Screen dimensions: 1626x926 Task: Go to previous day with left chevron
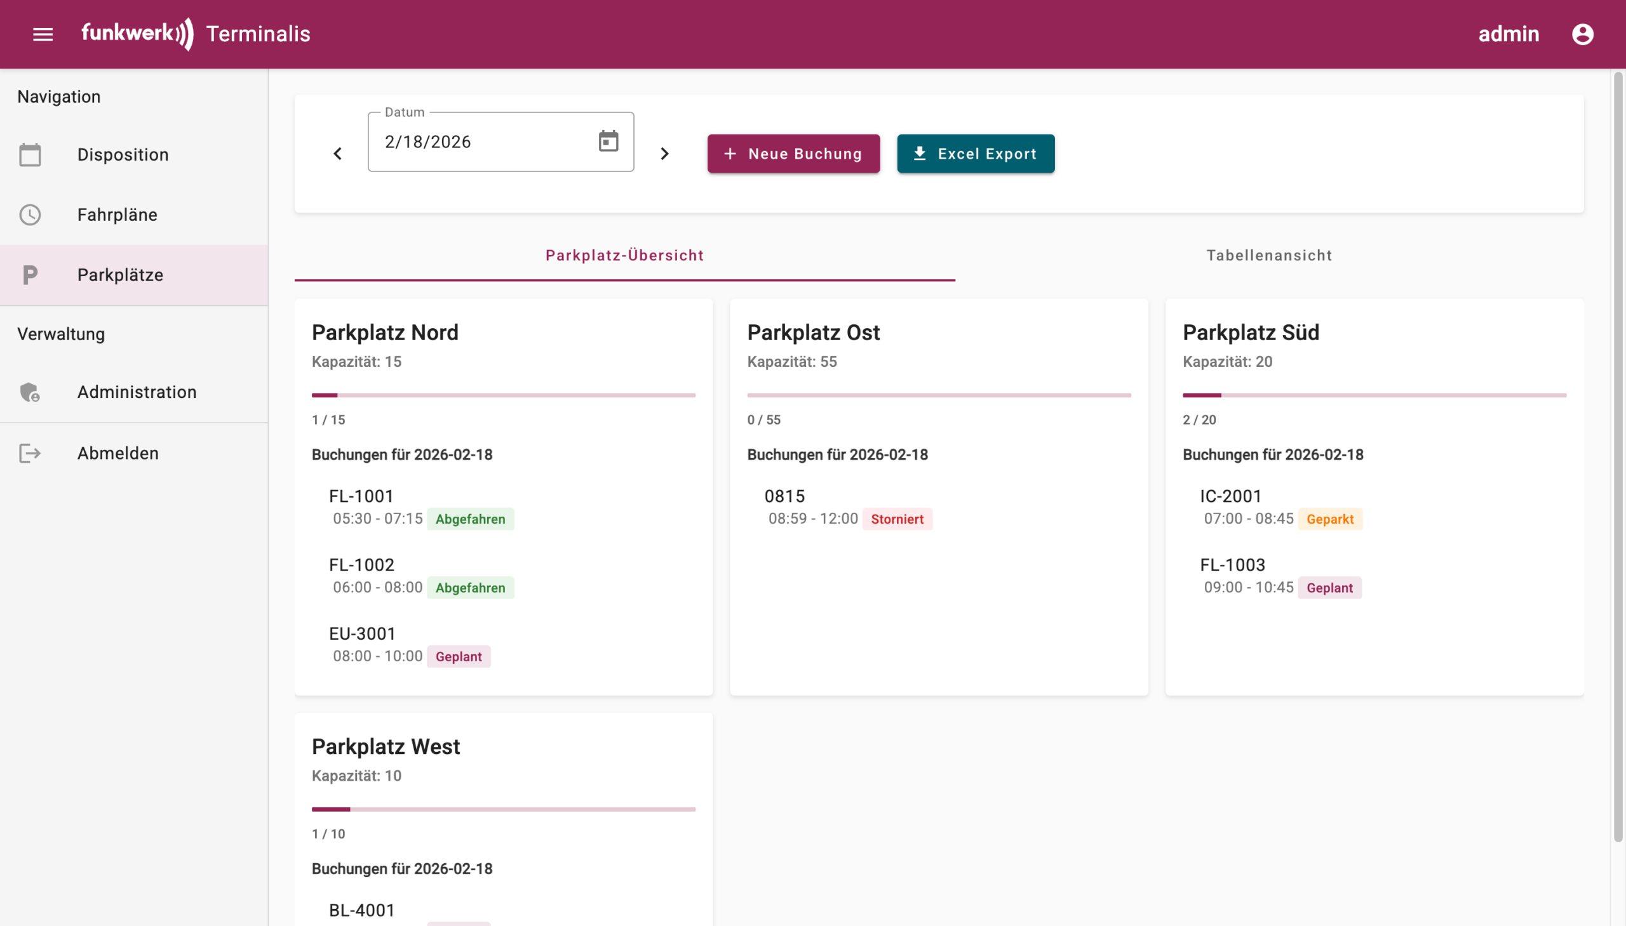[x=338, y=154]
